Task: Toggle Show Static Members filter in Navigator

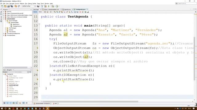Action: click(x=10, y=103)
